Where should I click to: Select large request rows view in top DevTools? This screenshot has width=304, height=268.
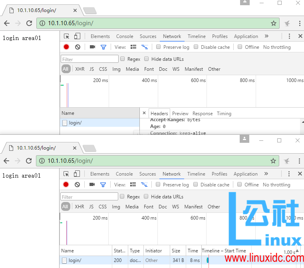point(133,47)
